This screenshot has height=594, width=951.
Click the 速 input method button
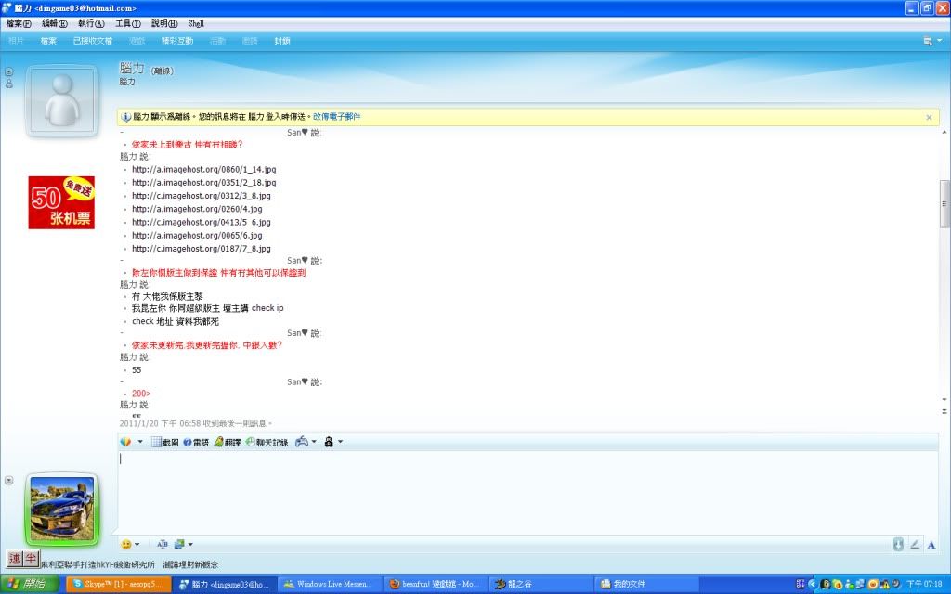pos(15,559)
